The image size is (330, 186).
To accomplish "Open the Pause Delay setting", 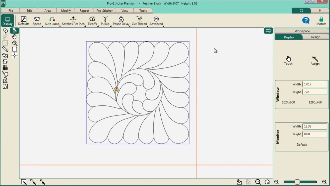I will [x=121, y=21].
